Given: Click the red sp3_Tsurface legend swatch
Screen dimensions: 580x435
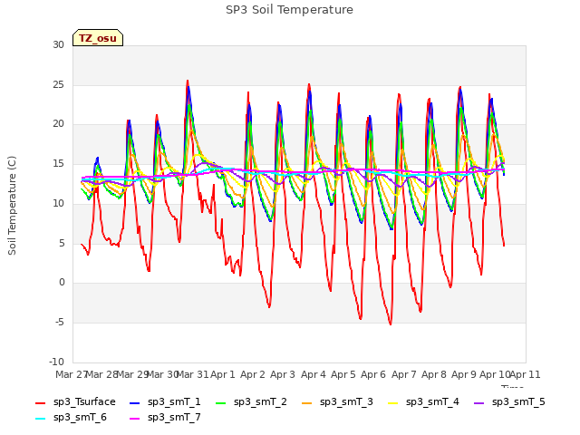Looking at the screenshot, I should 40,402.
